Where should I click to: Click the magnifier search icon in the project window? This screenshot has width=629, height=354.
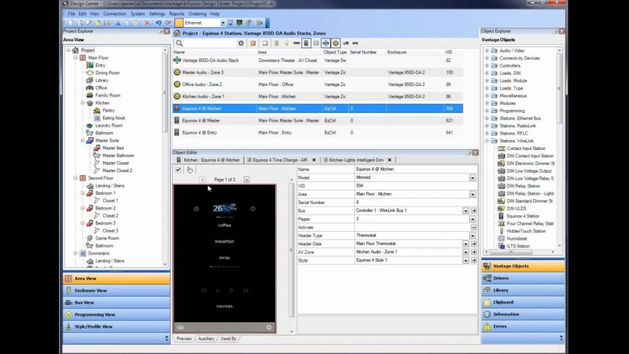tap(179, 43)
